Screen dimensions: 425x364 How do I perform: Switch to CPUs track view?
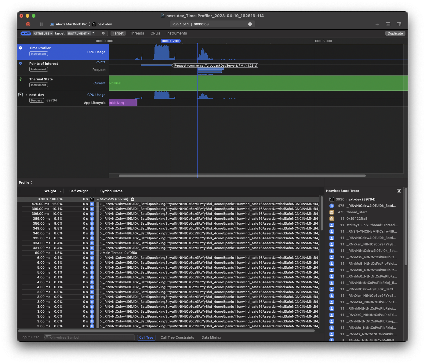click(x=155, y=33)
